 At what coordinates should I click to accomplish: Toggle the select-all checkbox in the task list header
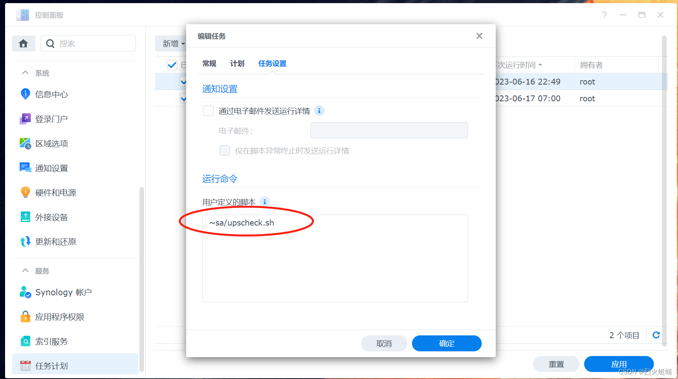tap(172, 65)
